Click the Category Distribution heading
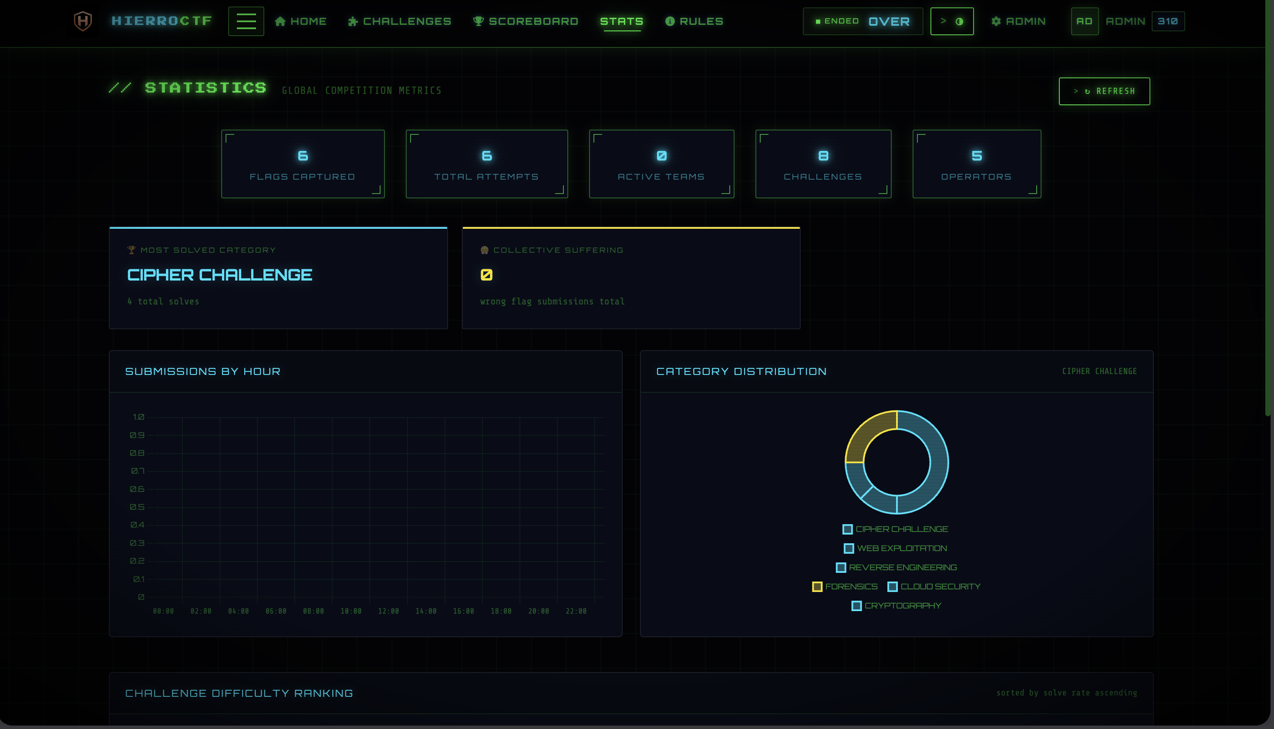The image size is (1274, 729). (x=741, y=371)
